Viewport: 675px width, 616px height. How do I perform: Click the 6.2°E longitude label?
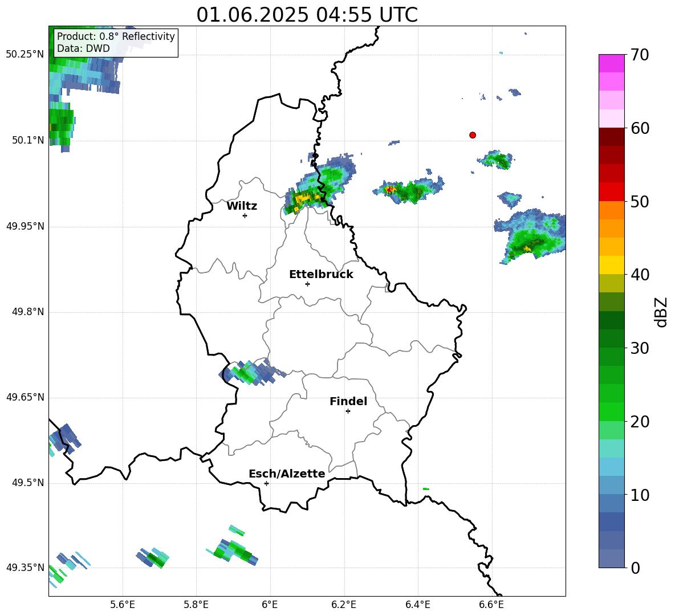pyautogui.click(x=344, y=605)
